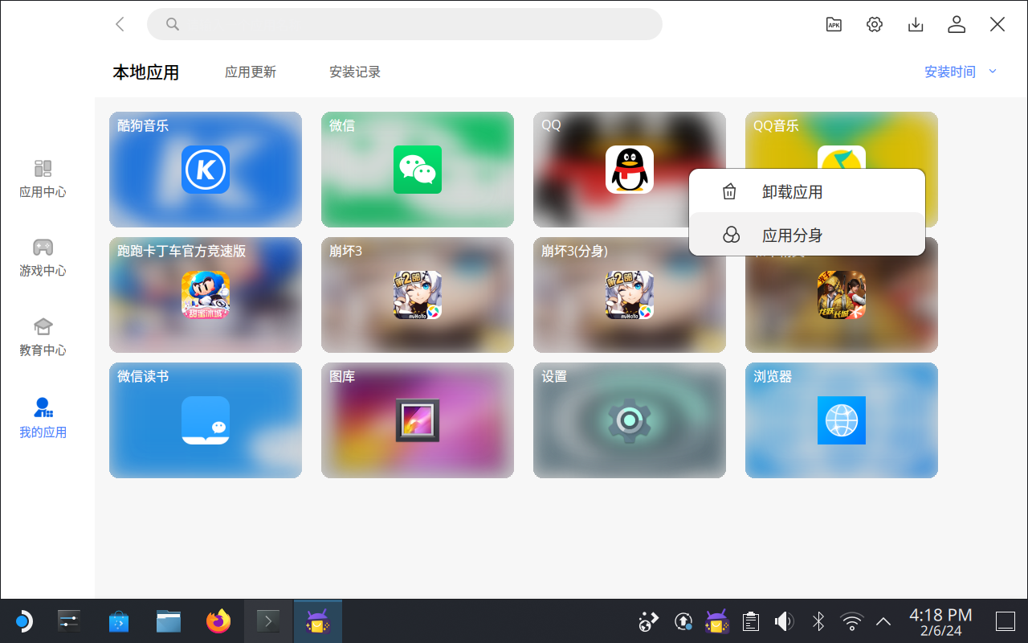Launch the 微信读书 app
1028x643 pixels.
[x=206, y=420]
